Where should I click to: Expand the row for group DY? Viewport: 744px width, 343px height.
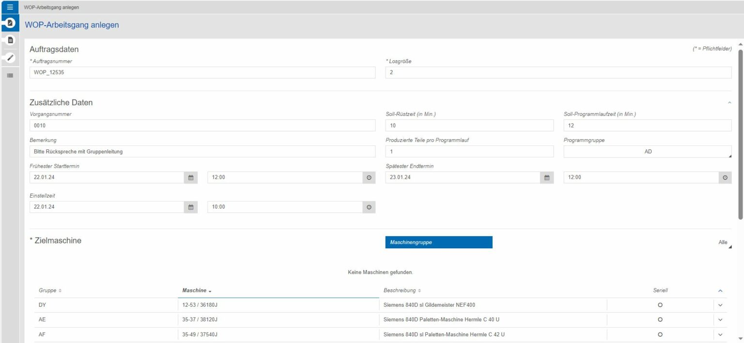click(x=720, y=305)
